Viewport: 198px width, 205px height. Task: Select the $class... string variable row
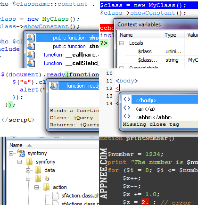[158, 60]
